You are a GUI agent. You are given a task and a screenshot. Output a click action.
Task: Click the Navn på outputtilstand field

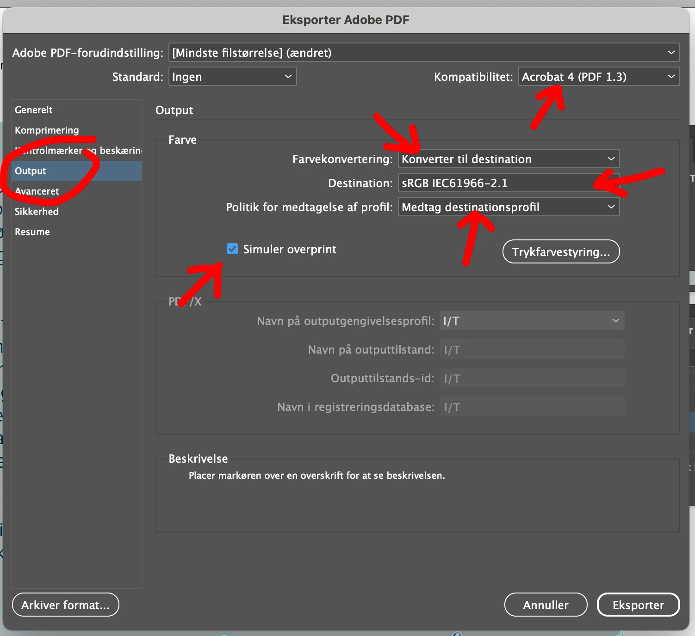coord(532,349)
